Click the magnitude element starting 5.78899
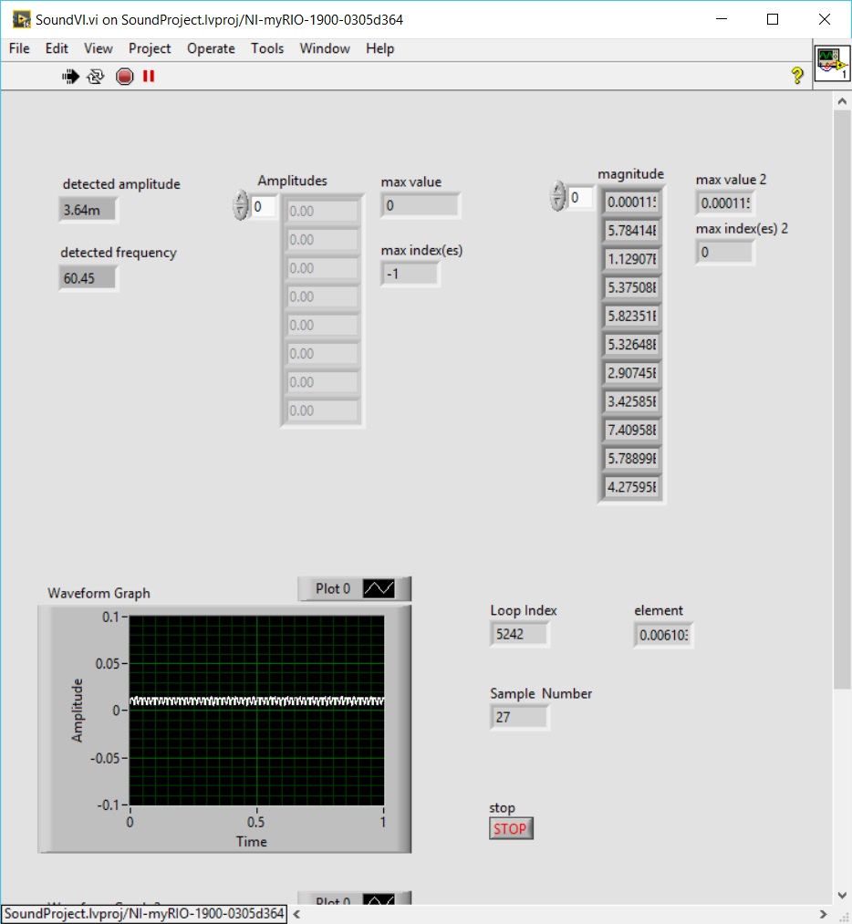The height and width of the screenshot is (924, 852). coord(631,459)
